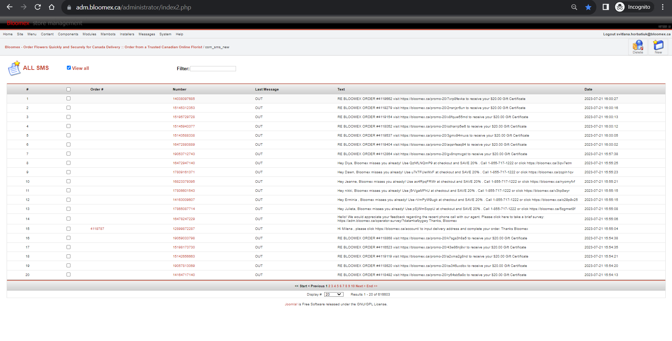This screenshot has width=672, height=341.
Task: Select checkbox for row 20 number 14164717140
Action: pyautogui.click(x=68, y=275)
